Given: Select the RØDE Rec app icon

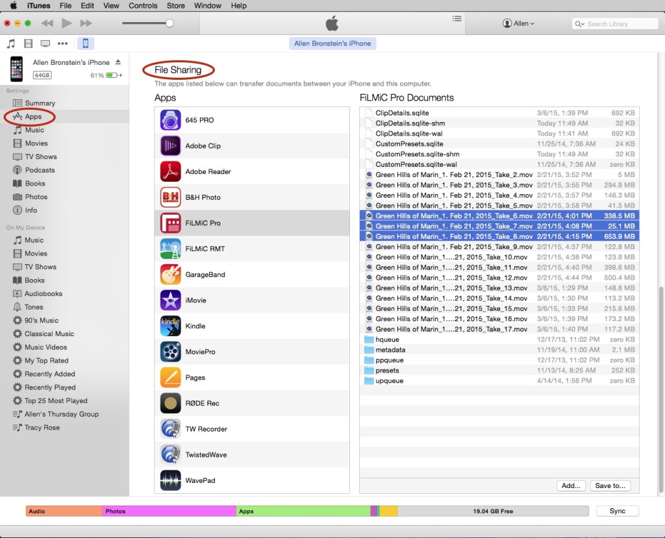Looking at the screenshot, I should [171, 403].
